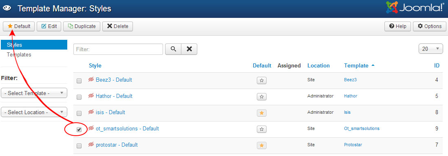Click the eye icon beside Template Manager title

7,8
